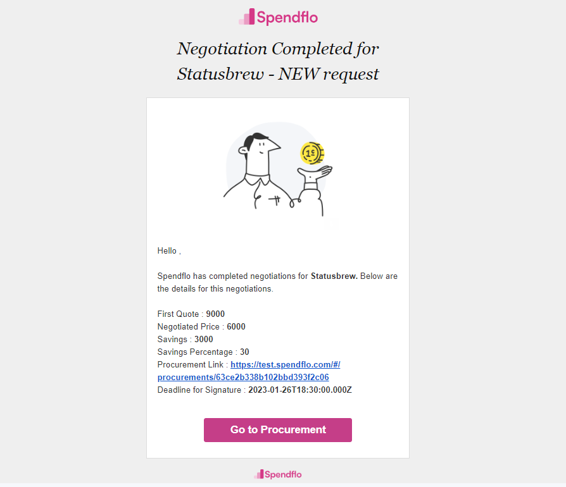
Task: Click the Spendflo logo icon at top
Action: tap(247, 16)
